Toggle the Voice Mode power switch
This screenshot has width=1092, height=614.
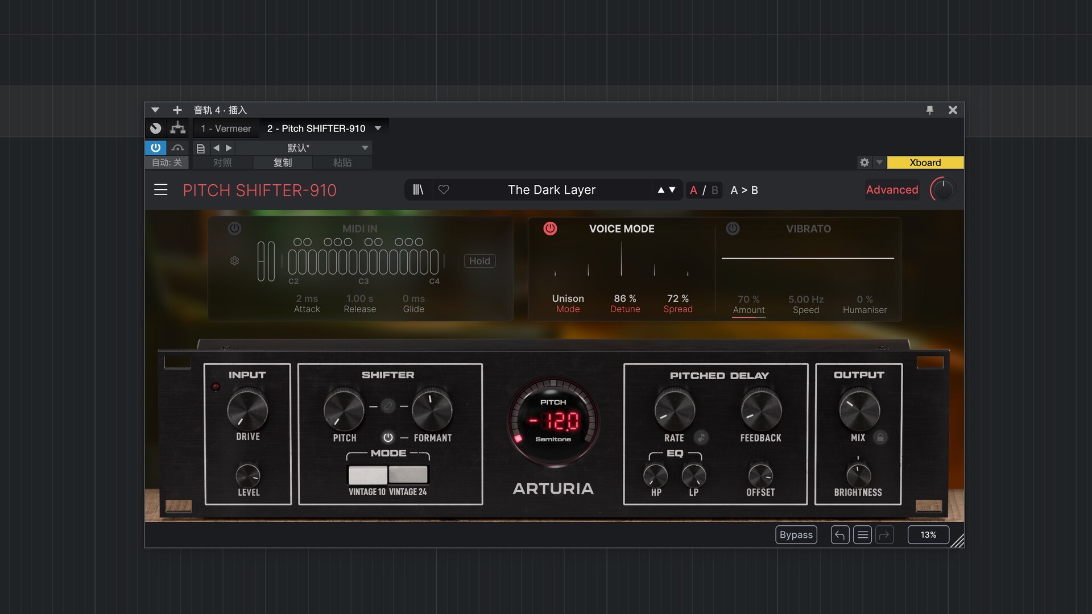pos(551,229)
